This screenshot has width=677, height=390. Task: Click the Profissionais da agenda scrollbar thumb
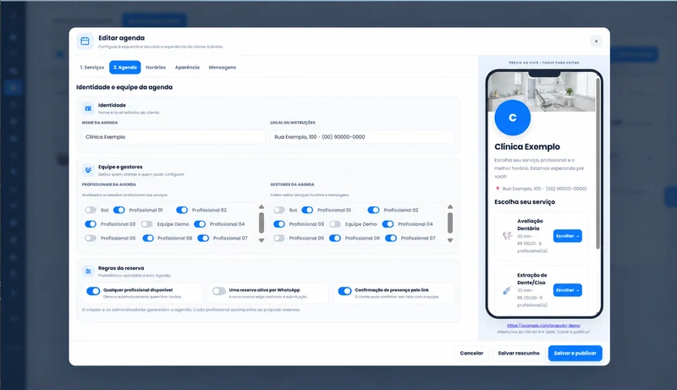pyautogui.click(x=261, y=222)
